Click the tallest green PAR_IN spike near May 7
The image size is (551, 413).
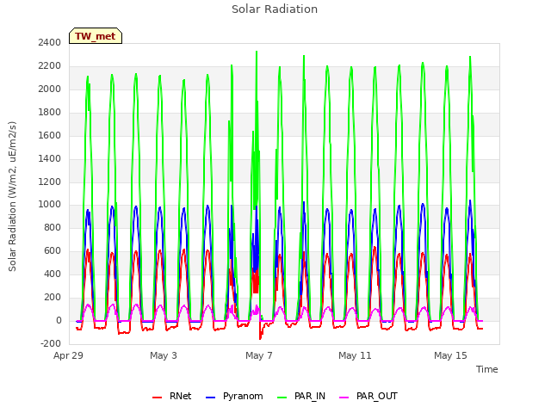(257, 52)
